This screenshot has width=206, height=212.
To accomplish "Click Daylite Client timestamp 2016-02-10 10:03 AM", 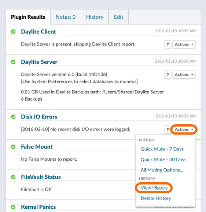I will 175,31.
